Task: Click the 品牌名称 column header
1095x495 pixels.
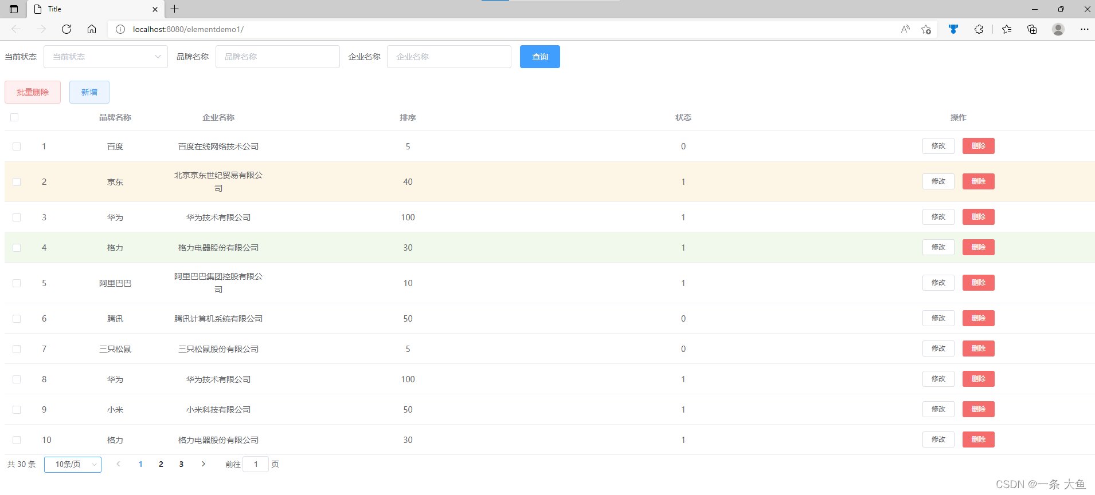Action: 115,117
